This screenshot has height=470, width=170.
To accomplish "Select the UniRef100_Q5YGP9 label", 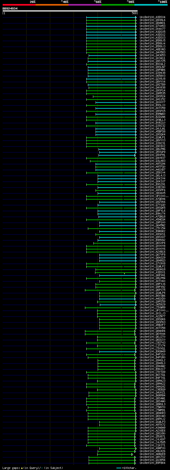I will (x=152, y=152).
